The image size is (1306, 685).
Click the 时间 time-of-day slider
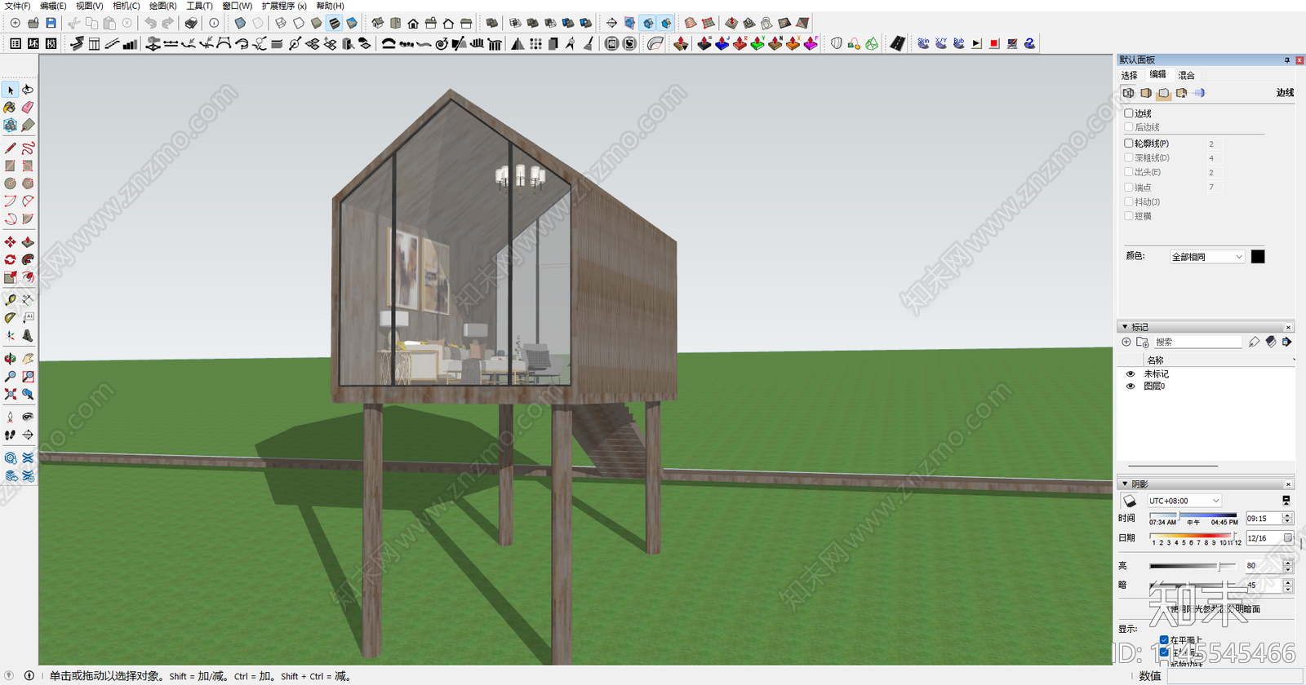[x=1193, y=517]
